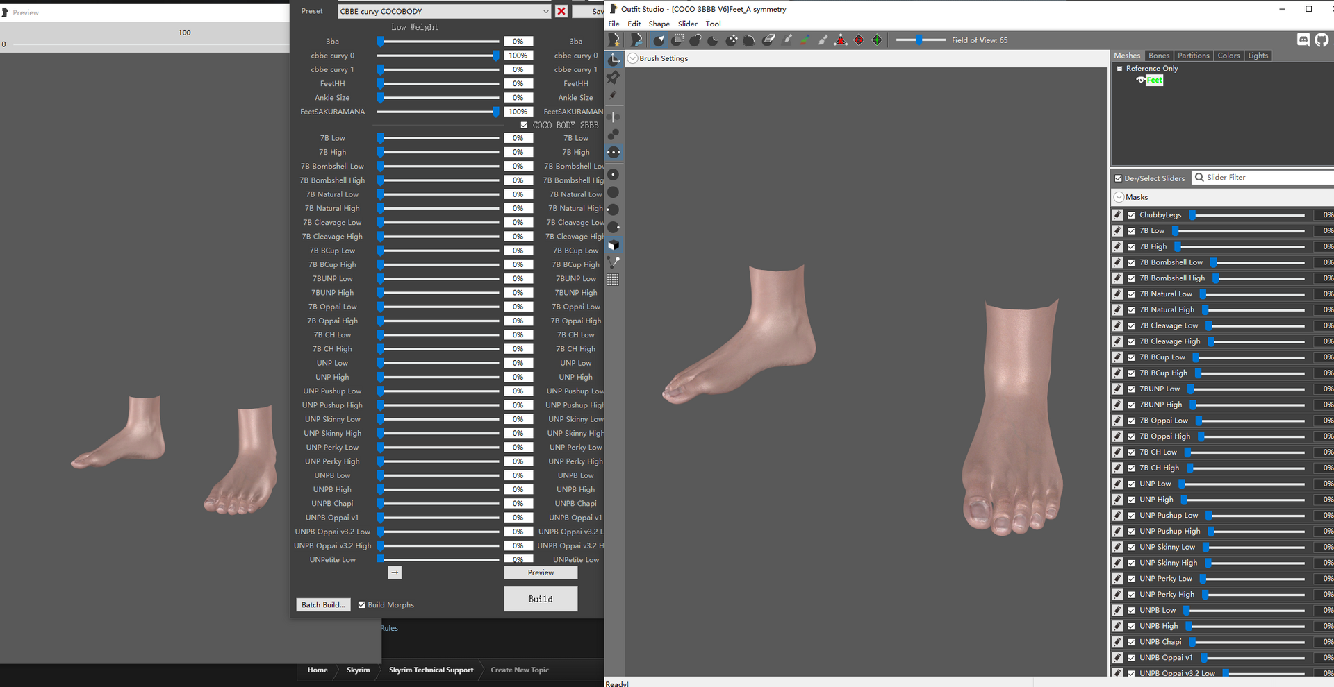
Task: Toggle the Transform tool axis icon
Action: (x=614, y=60)
